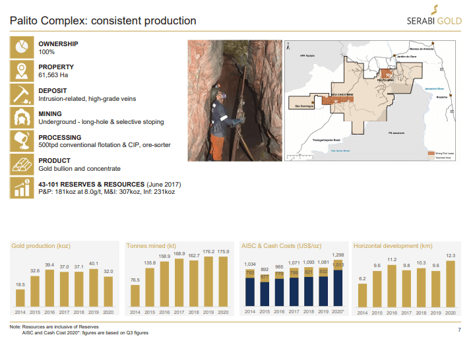Click the 2016 gold production bar (39.4)
Viewport: 475px width, 337px height.
(49, 288)
